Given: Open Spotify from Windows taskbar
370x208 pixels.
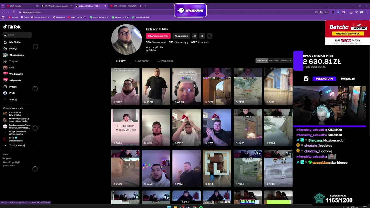Looking at the screenshot, I should tap(201, 207).
